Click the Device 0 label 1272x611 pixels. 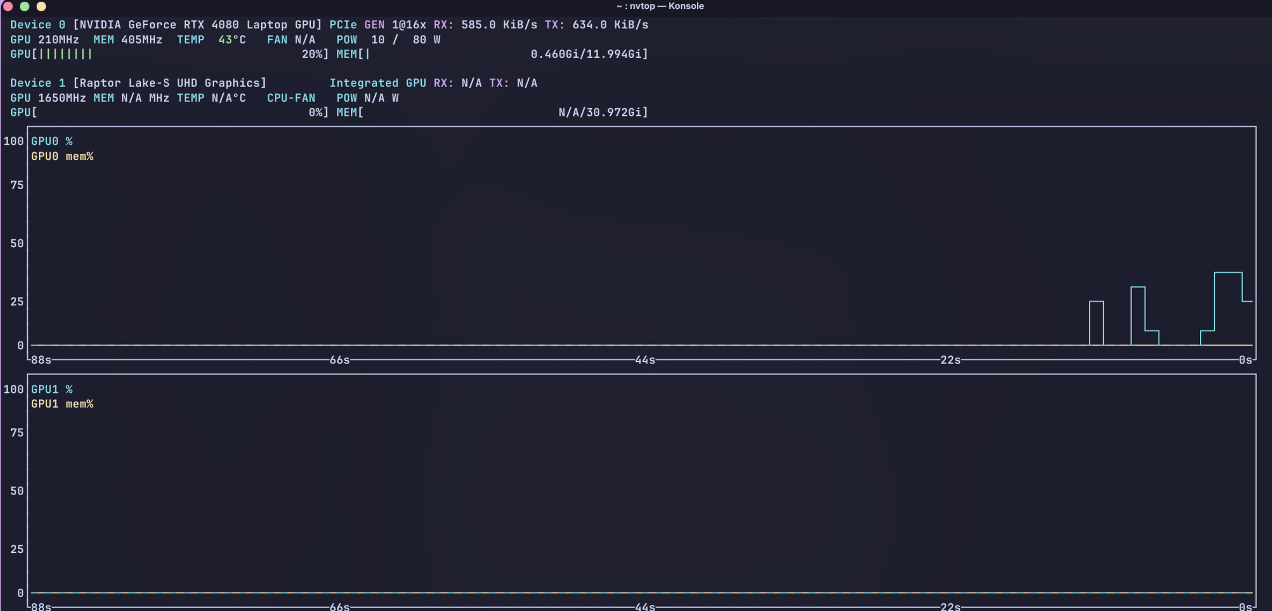coord(38,25)
